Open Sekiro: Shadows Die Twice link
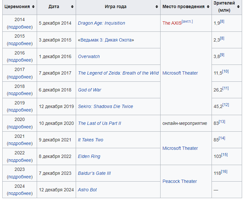The image size is (246, 203). click(105, 106)
